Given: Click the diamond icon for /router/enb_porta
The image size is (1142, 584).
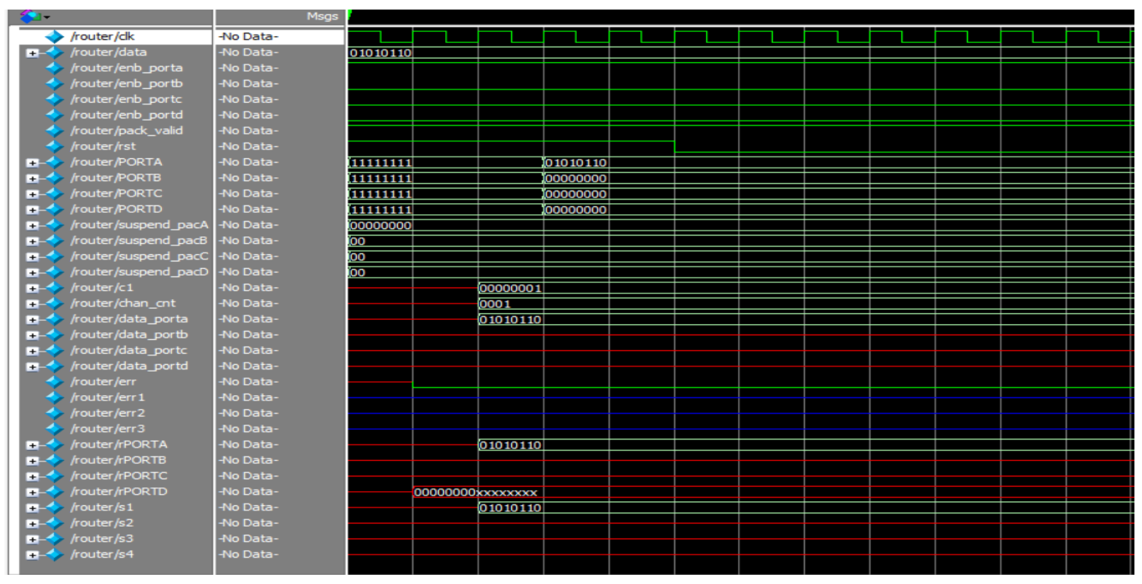Looking at the screenshot, I should 55,68.
